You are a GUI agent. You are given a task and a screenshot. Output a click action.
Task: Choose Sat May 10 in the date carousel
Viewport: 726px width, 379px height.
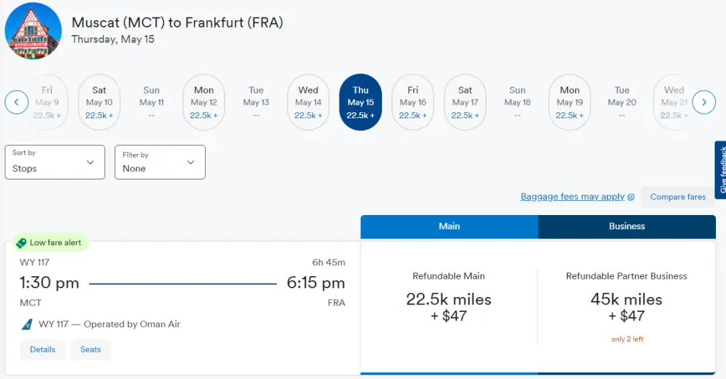point(99,102)
